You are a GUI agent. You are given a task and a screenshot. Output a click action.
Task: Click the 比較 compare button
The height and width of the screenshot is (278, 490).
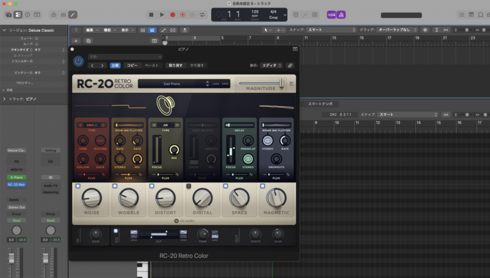pyautogui.click(x=115, y=66)
